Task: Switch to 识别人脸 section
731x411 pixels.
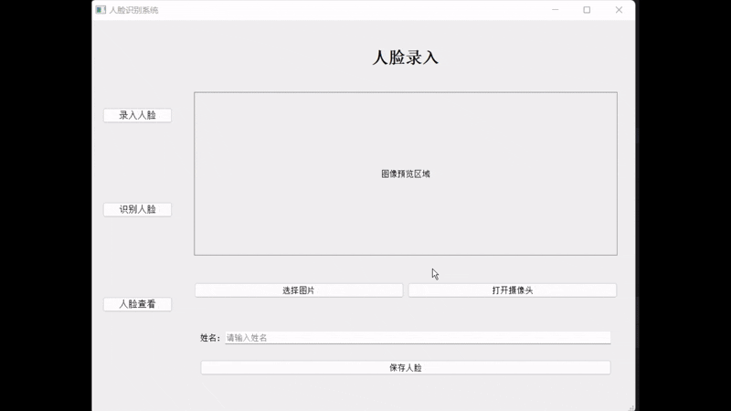Action: coord(138,209)
